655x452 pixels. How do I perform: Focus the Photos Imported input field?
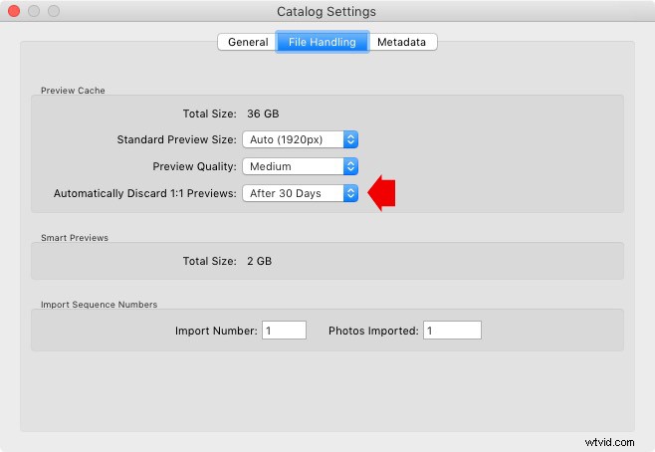pos(452,331)
